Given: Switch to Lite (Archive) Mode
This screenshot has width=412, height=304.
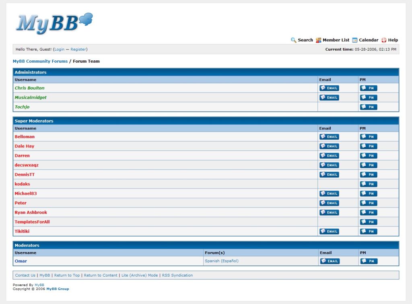Looking at the screenshot, I should (140, 275).
